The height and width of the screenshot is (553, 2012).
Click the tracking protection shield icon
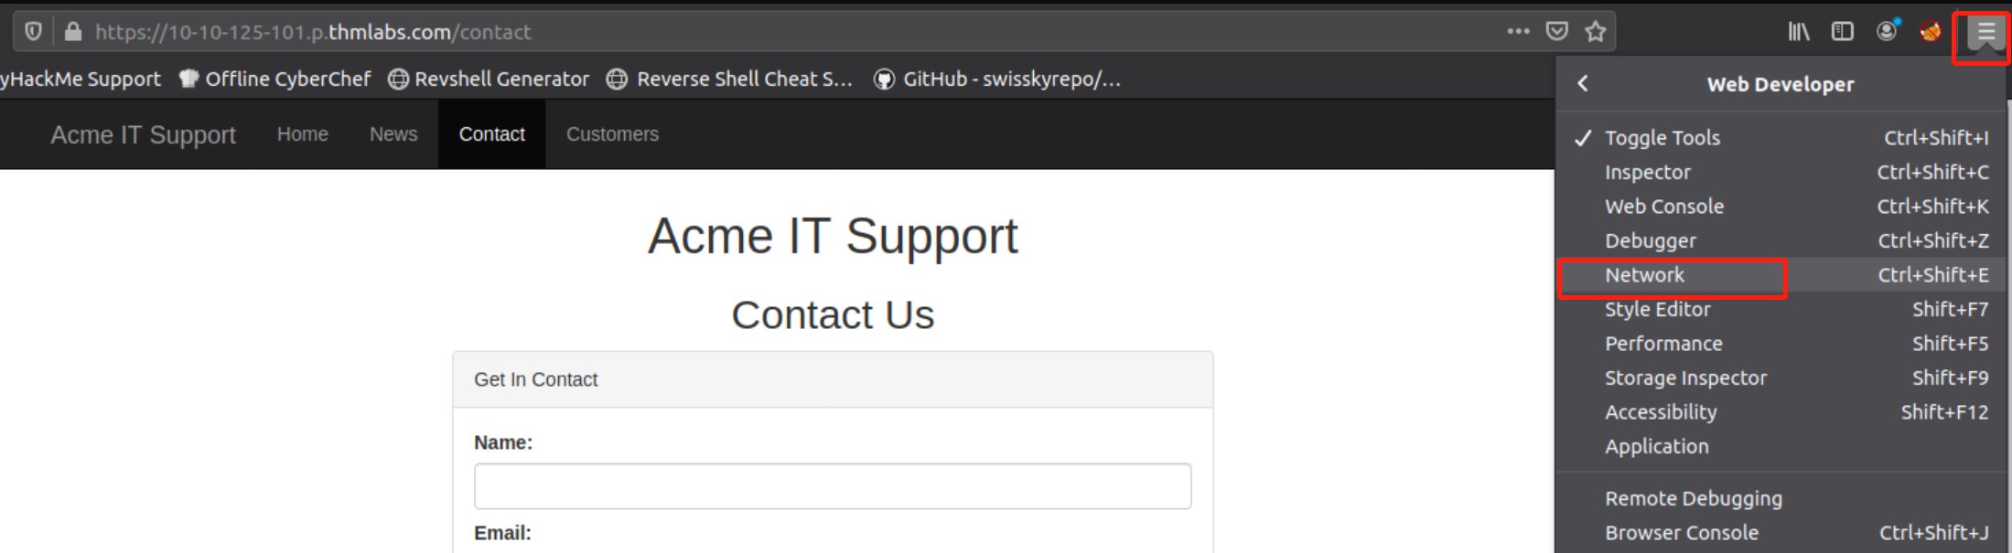coord(34,32)
